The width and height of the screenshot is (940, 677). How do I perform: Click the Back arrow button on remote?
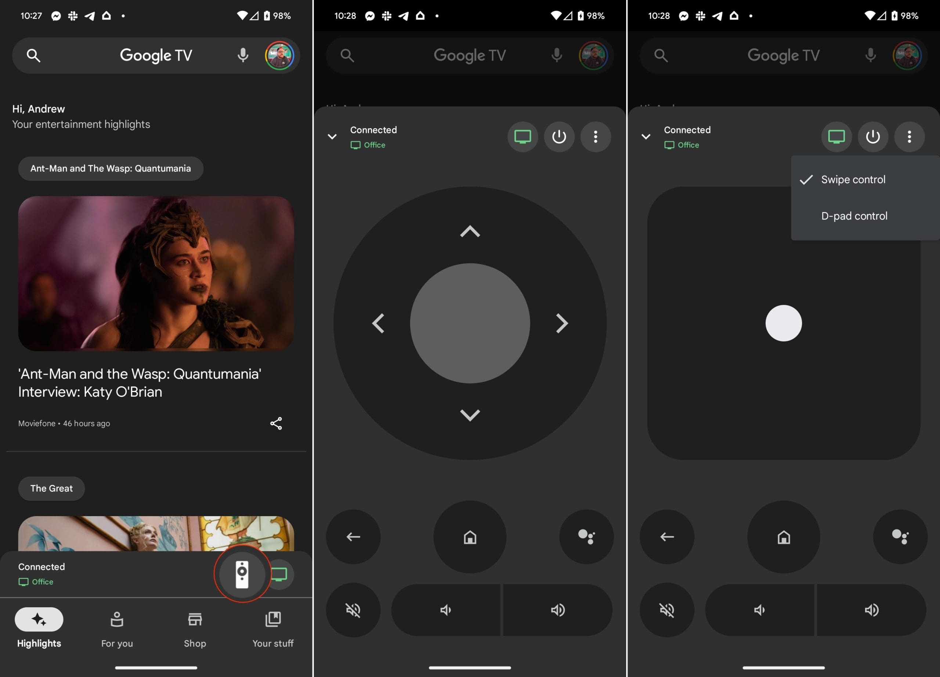pos(352,536)
